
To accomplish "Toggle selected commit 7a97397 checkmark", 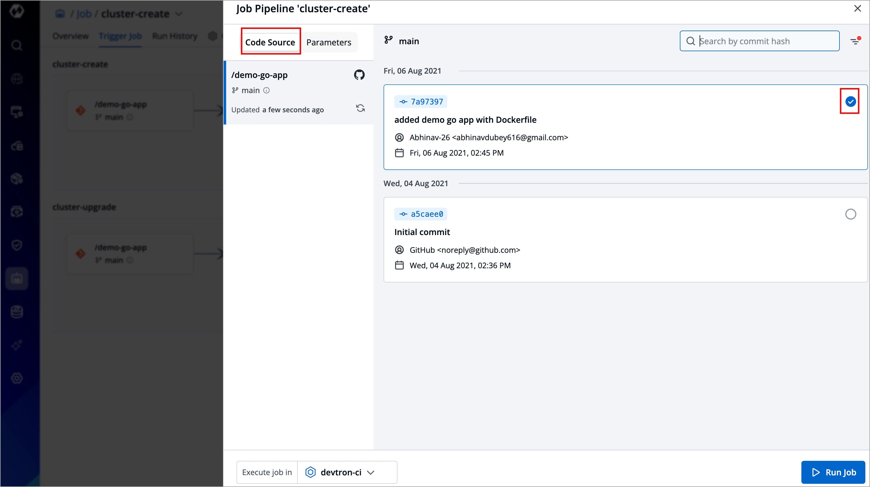I will pyautogui.click(x=851, y=102).
